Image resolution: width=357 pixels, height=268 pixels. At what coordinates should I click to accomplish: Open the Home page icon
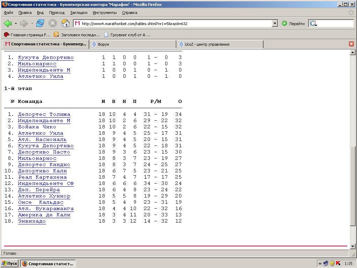point(65,23)
